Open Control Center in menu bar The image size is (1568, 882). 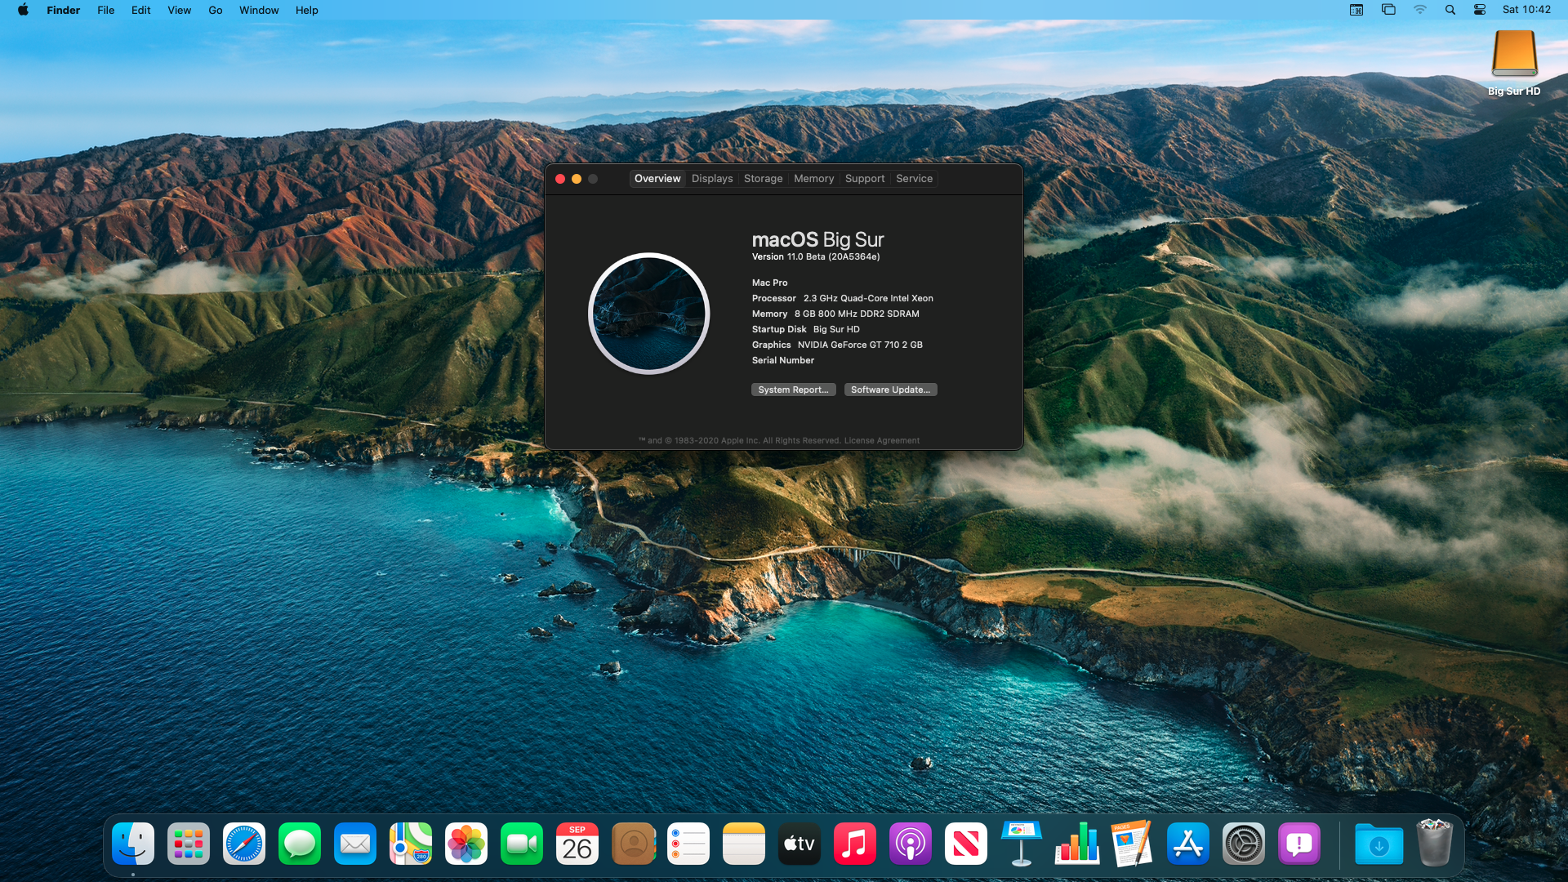click(x=1480, y=10)
